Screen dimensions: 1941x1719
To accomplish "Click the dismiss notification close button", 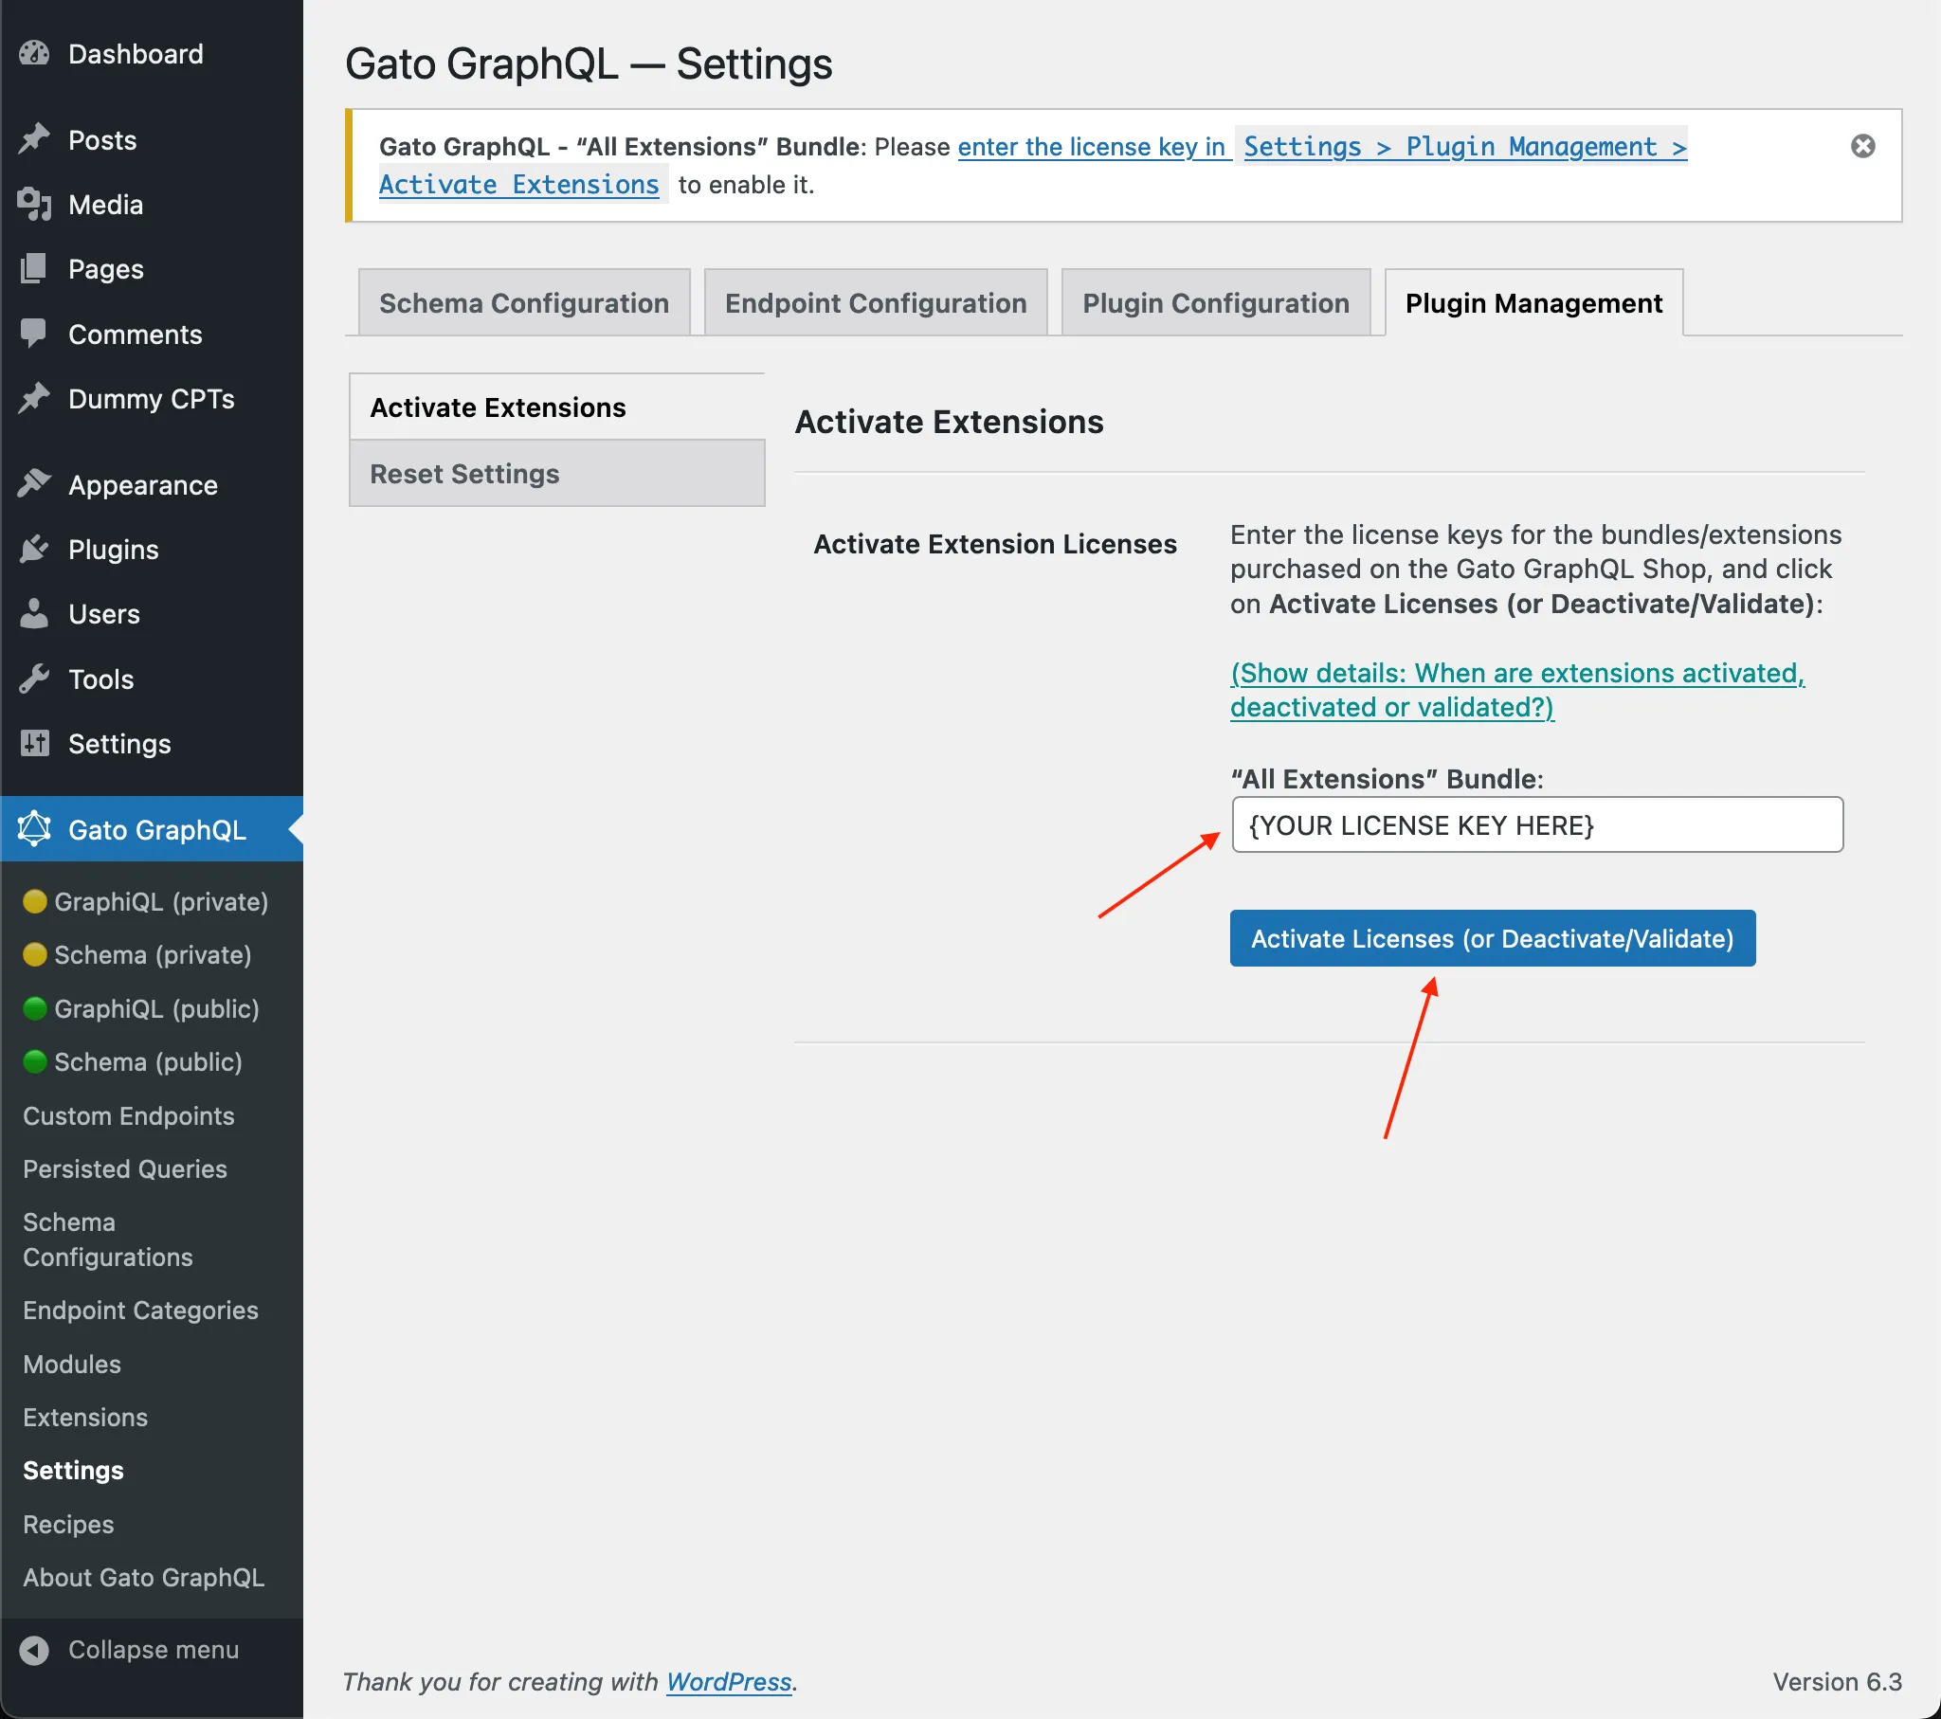I will pyautogui.click(x=1863, y=146).
